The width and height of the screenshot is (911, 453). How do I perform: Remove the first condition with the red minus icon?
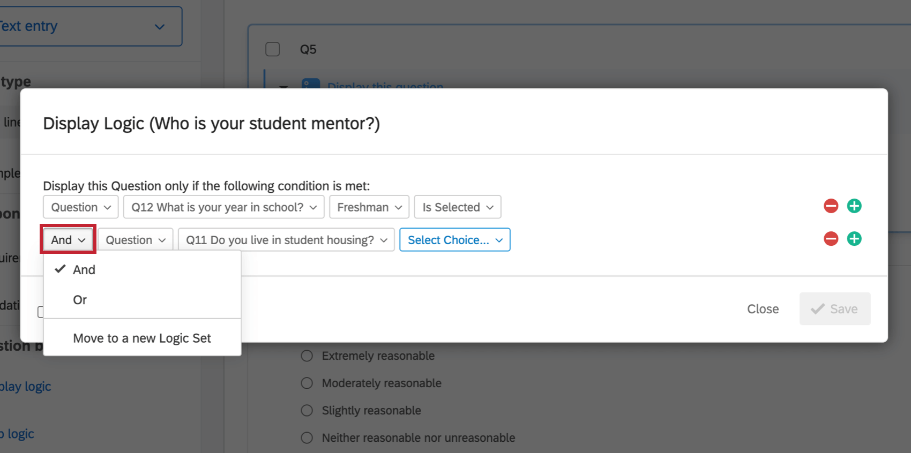click(x=831, y=206)
